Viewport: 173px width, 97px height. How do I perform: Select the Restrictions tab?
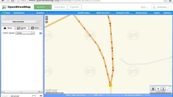(x=36, y=28)
